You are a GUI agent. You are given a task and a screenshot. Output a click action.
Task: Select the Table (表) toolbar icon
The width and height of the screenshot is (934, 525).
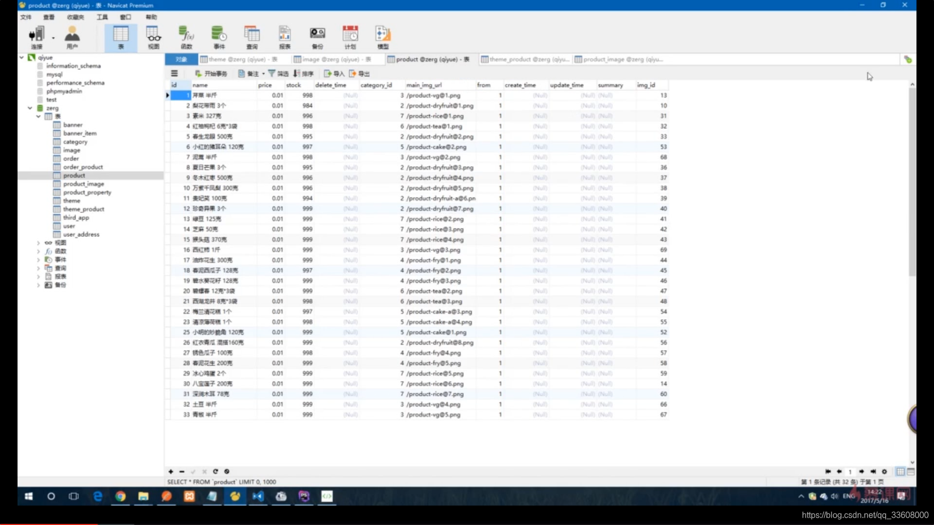pyautogui.click(x=121, y=38)
